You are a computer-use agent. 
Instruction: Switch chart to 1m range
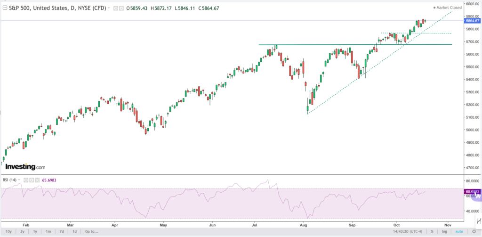[x=48, y=231]
